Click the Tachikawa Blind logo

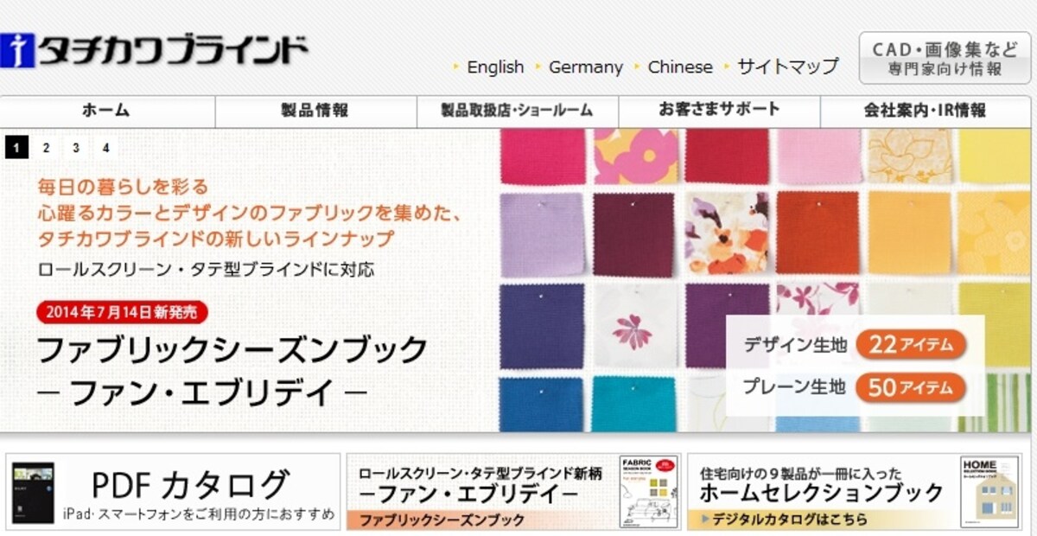point(155,50)
